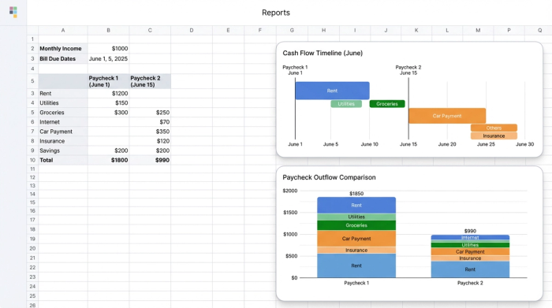
Task: Click the $120 insurance cell
Action: point(150,141)
